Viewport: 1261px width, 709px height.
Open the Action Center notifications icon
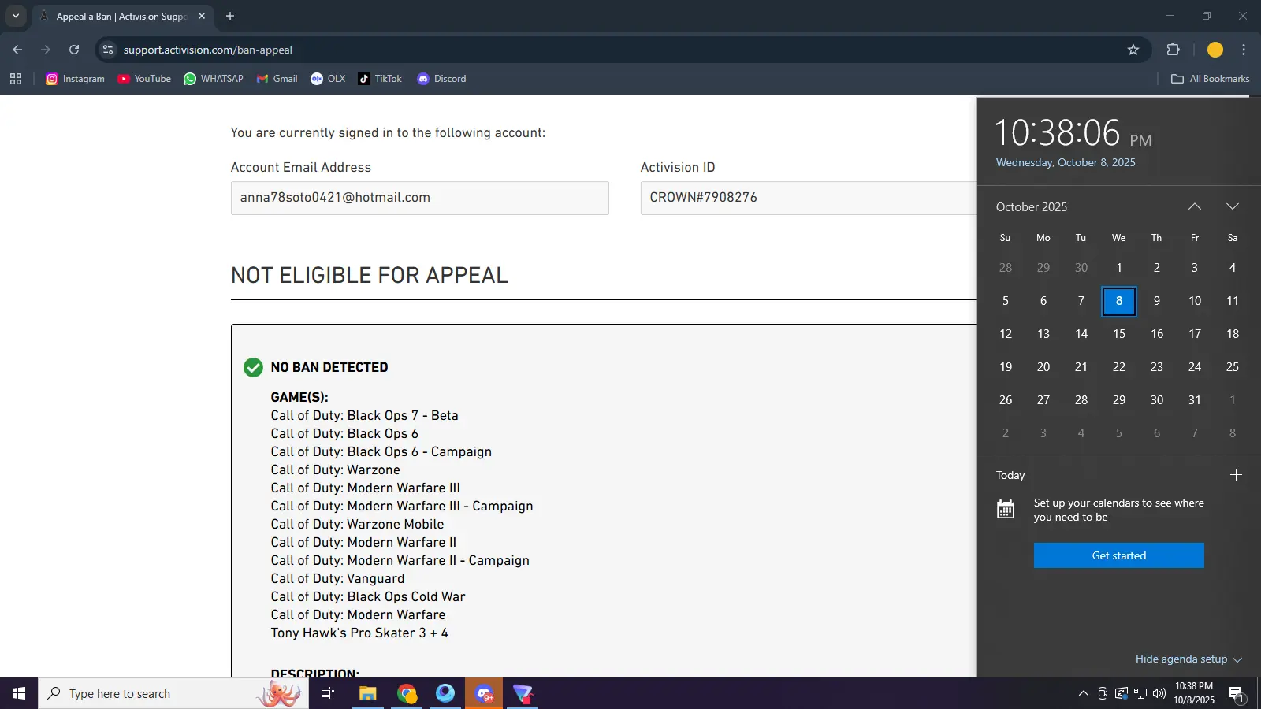pyautogui.click(x=1236, y=693)
